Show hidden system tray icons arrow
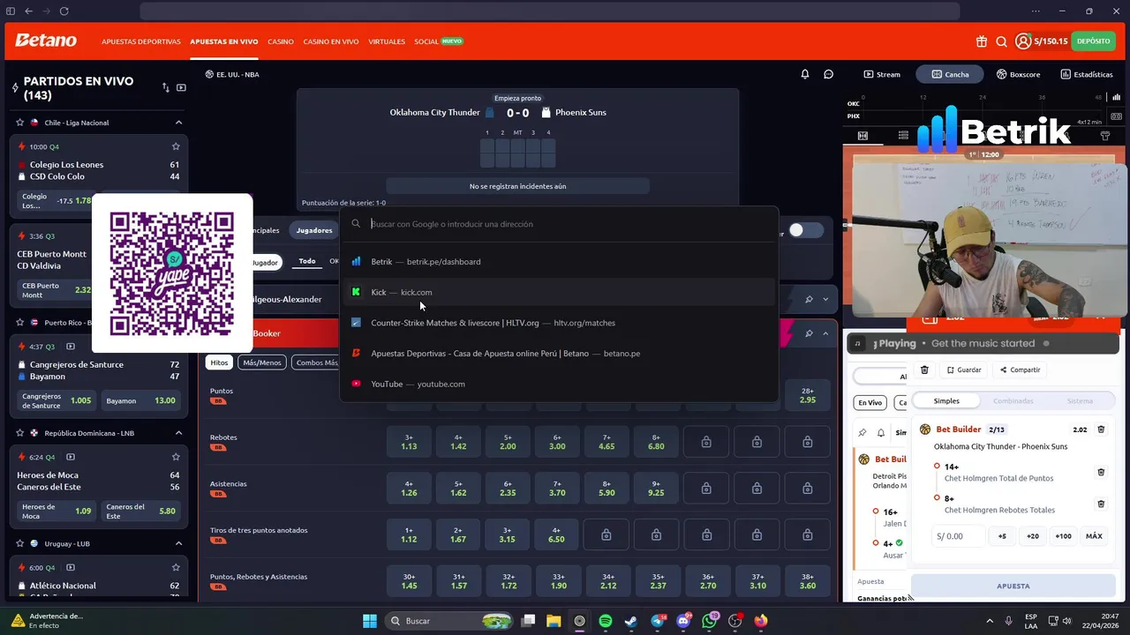Viewport: 1130px width, 635px height. coord(990,621)
